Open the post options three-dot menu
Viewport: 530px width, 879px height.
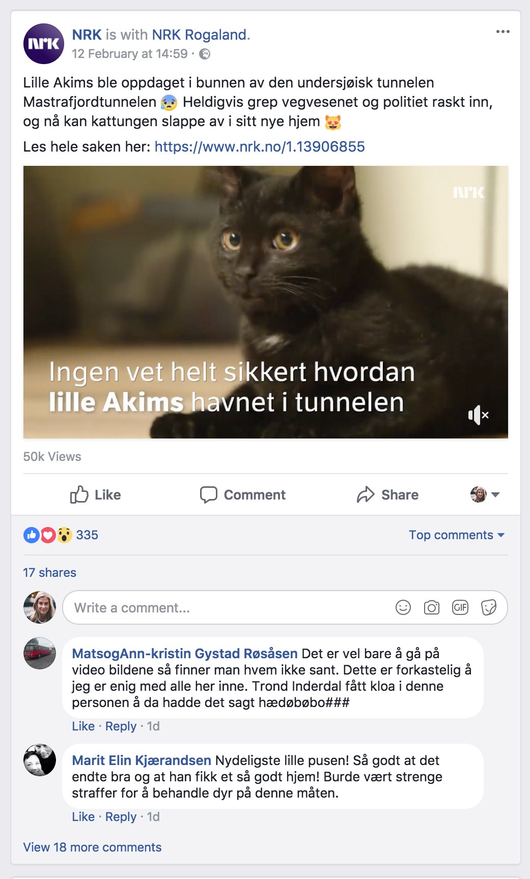(503, 32)
